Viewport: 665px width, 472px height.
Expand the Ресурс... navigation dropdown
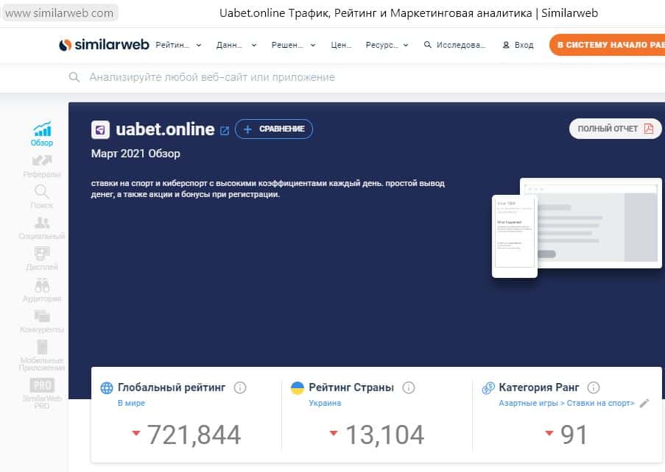[x=387, y=45]
